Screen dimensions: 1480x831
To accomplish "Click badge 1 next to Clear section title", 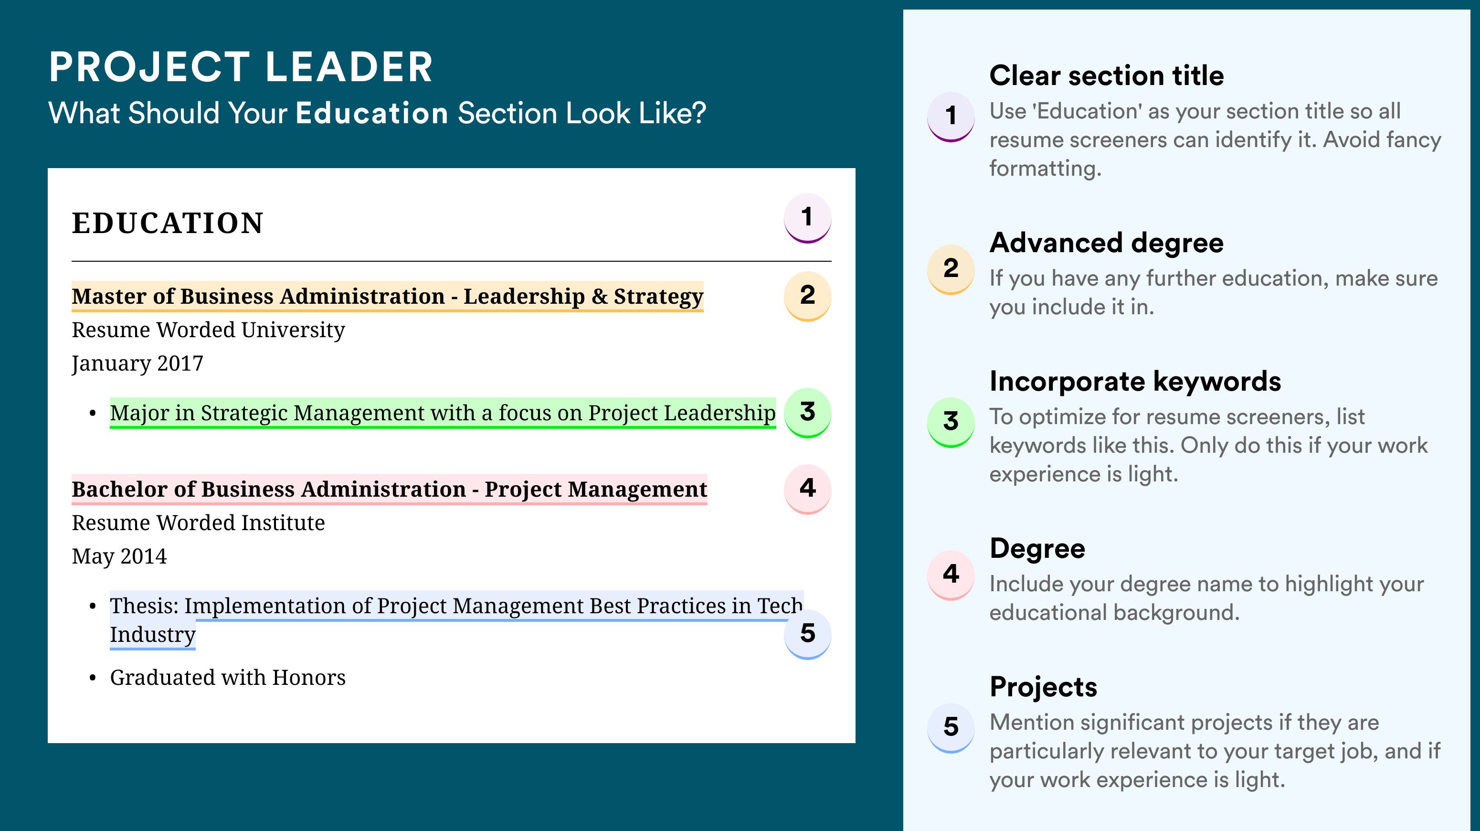I will 951,117.
